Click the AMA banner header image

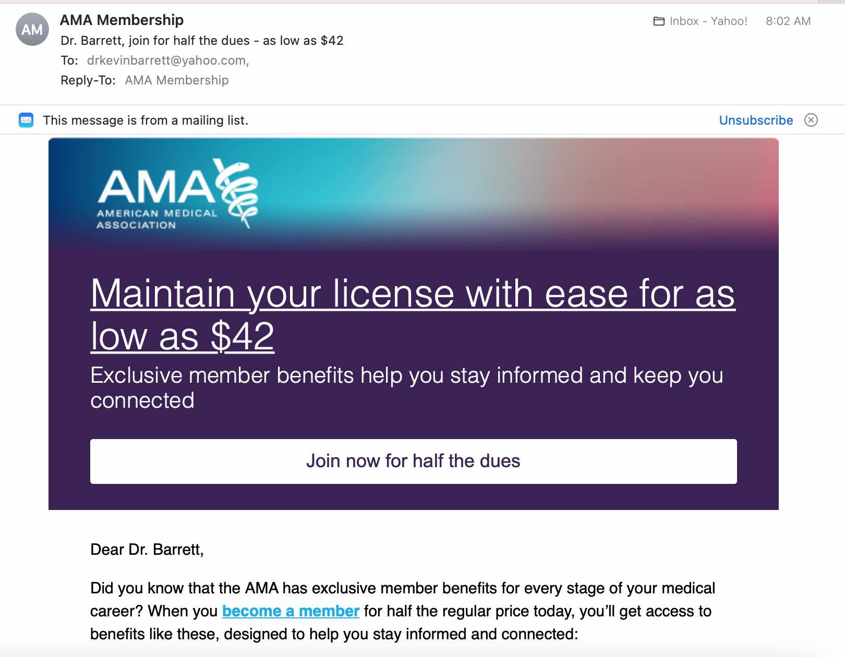(413, 194)
